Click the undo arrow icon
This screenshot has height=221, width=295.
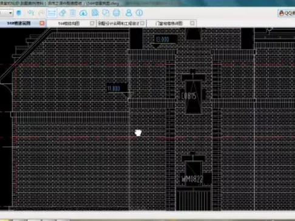click(30, 13)
